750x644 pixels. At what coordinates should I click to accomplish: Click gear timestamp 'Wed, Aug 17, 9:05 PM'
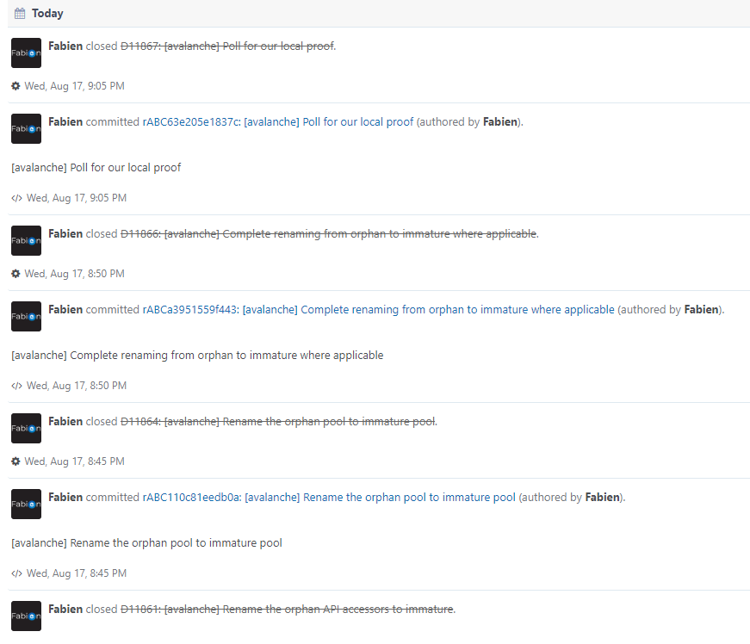[x=75, y=86]
